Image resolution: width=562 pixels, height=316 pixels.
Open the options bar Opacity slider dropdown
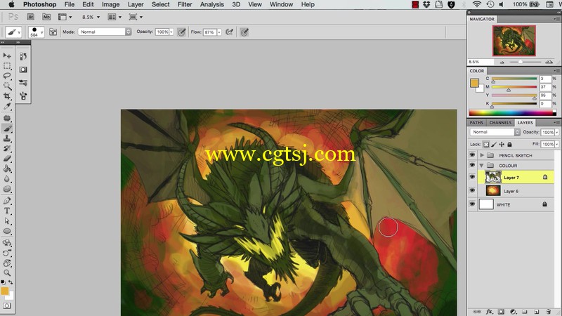(x=171, y=32)
